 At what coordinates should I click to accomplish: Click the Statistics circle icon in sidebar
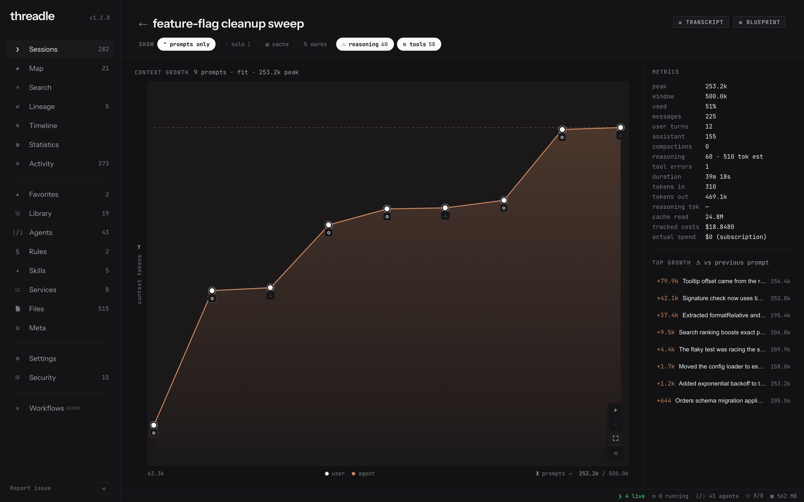coord(18,145)
